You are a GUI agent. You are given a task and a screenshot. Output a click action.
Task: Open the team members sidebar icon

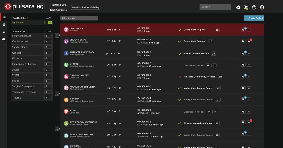click(4, 25)
